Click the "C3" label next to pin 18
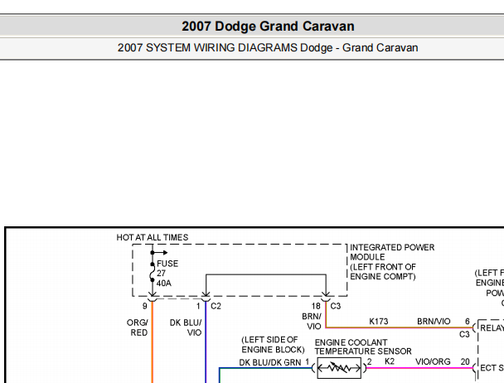The width and height of the screenshot is (504, 383). click(335, 306)
